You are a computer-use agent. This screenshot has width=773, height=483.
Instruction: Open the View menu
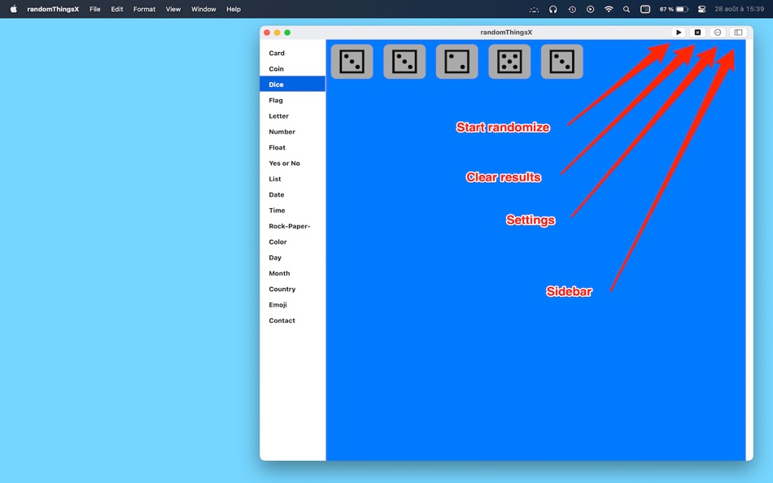pyautogui.click(x=173, y=9)
